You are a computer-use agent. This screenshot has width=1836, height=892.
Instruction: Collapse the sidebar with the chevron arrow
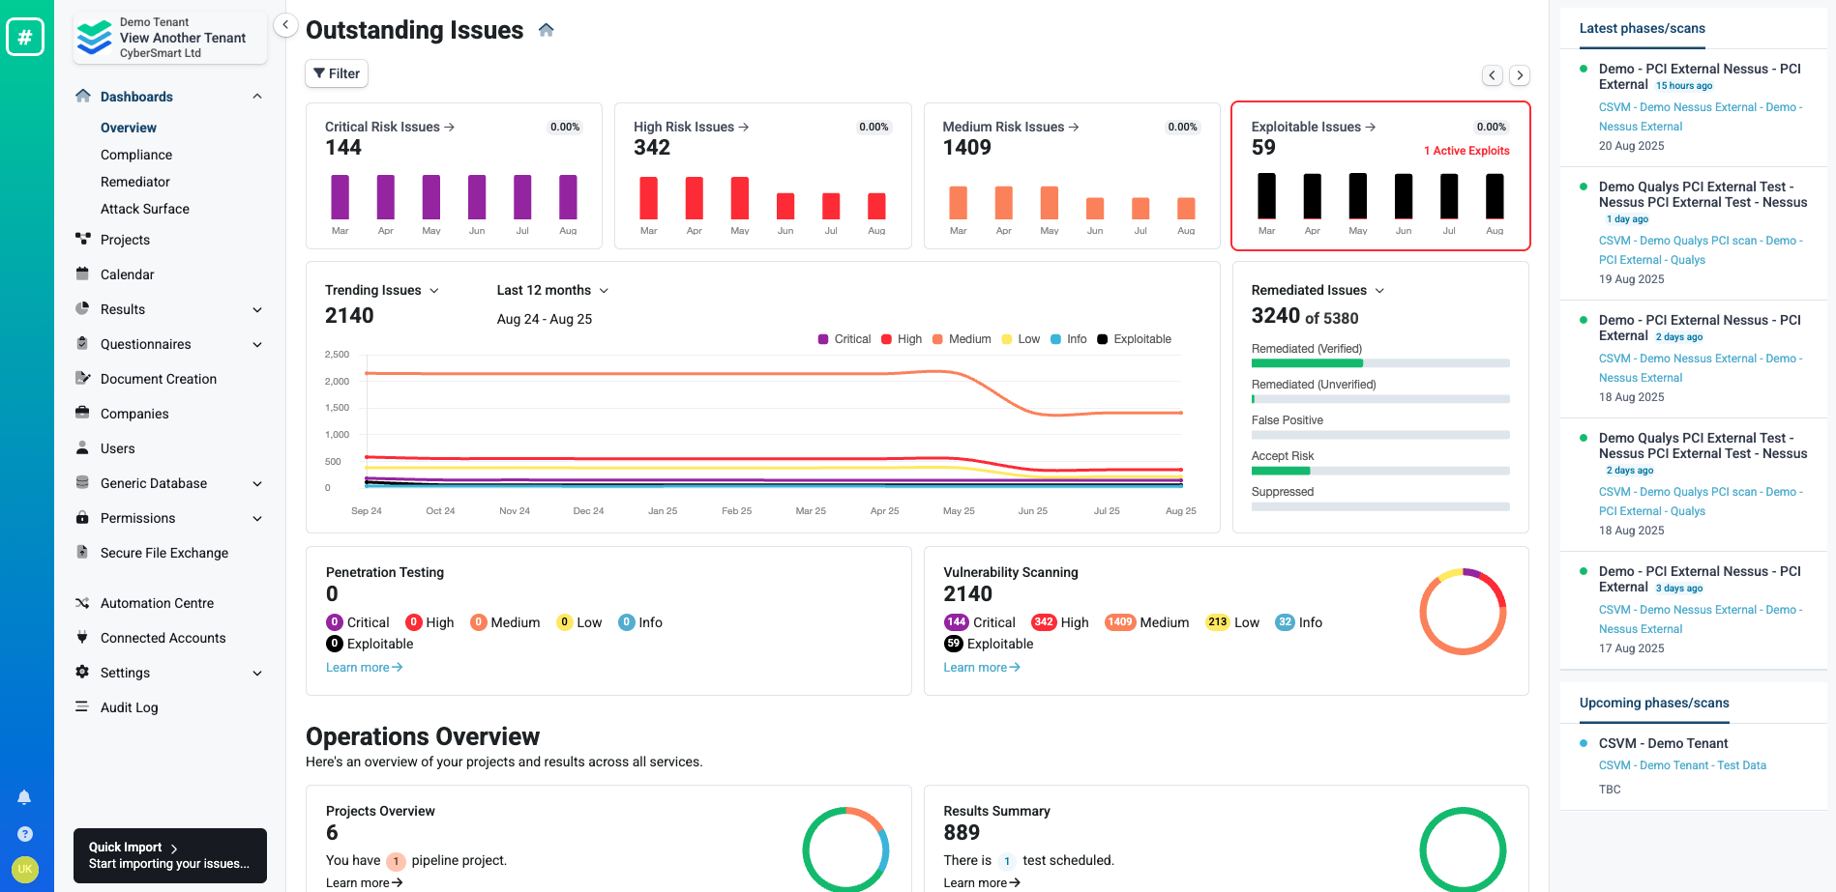coord(285,25)
